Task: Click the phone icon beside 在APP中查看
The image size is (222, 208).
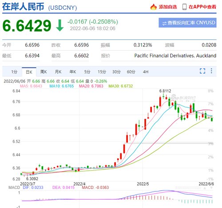Action: 184,7
